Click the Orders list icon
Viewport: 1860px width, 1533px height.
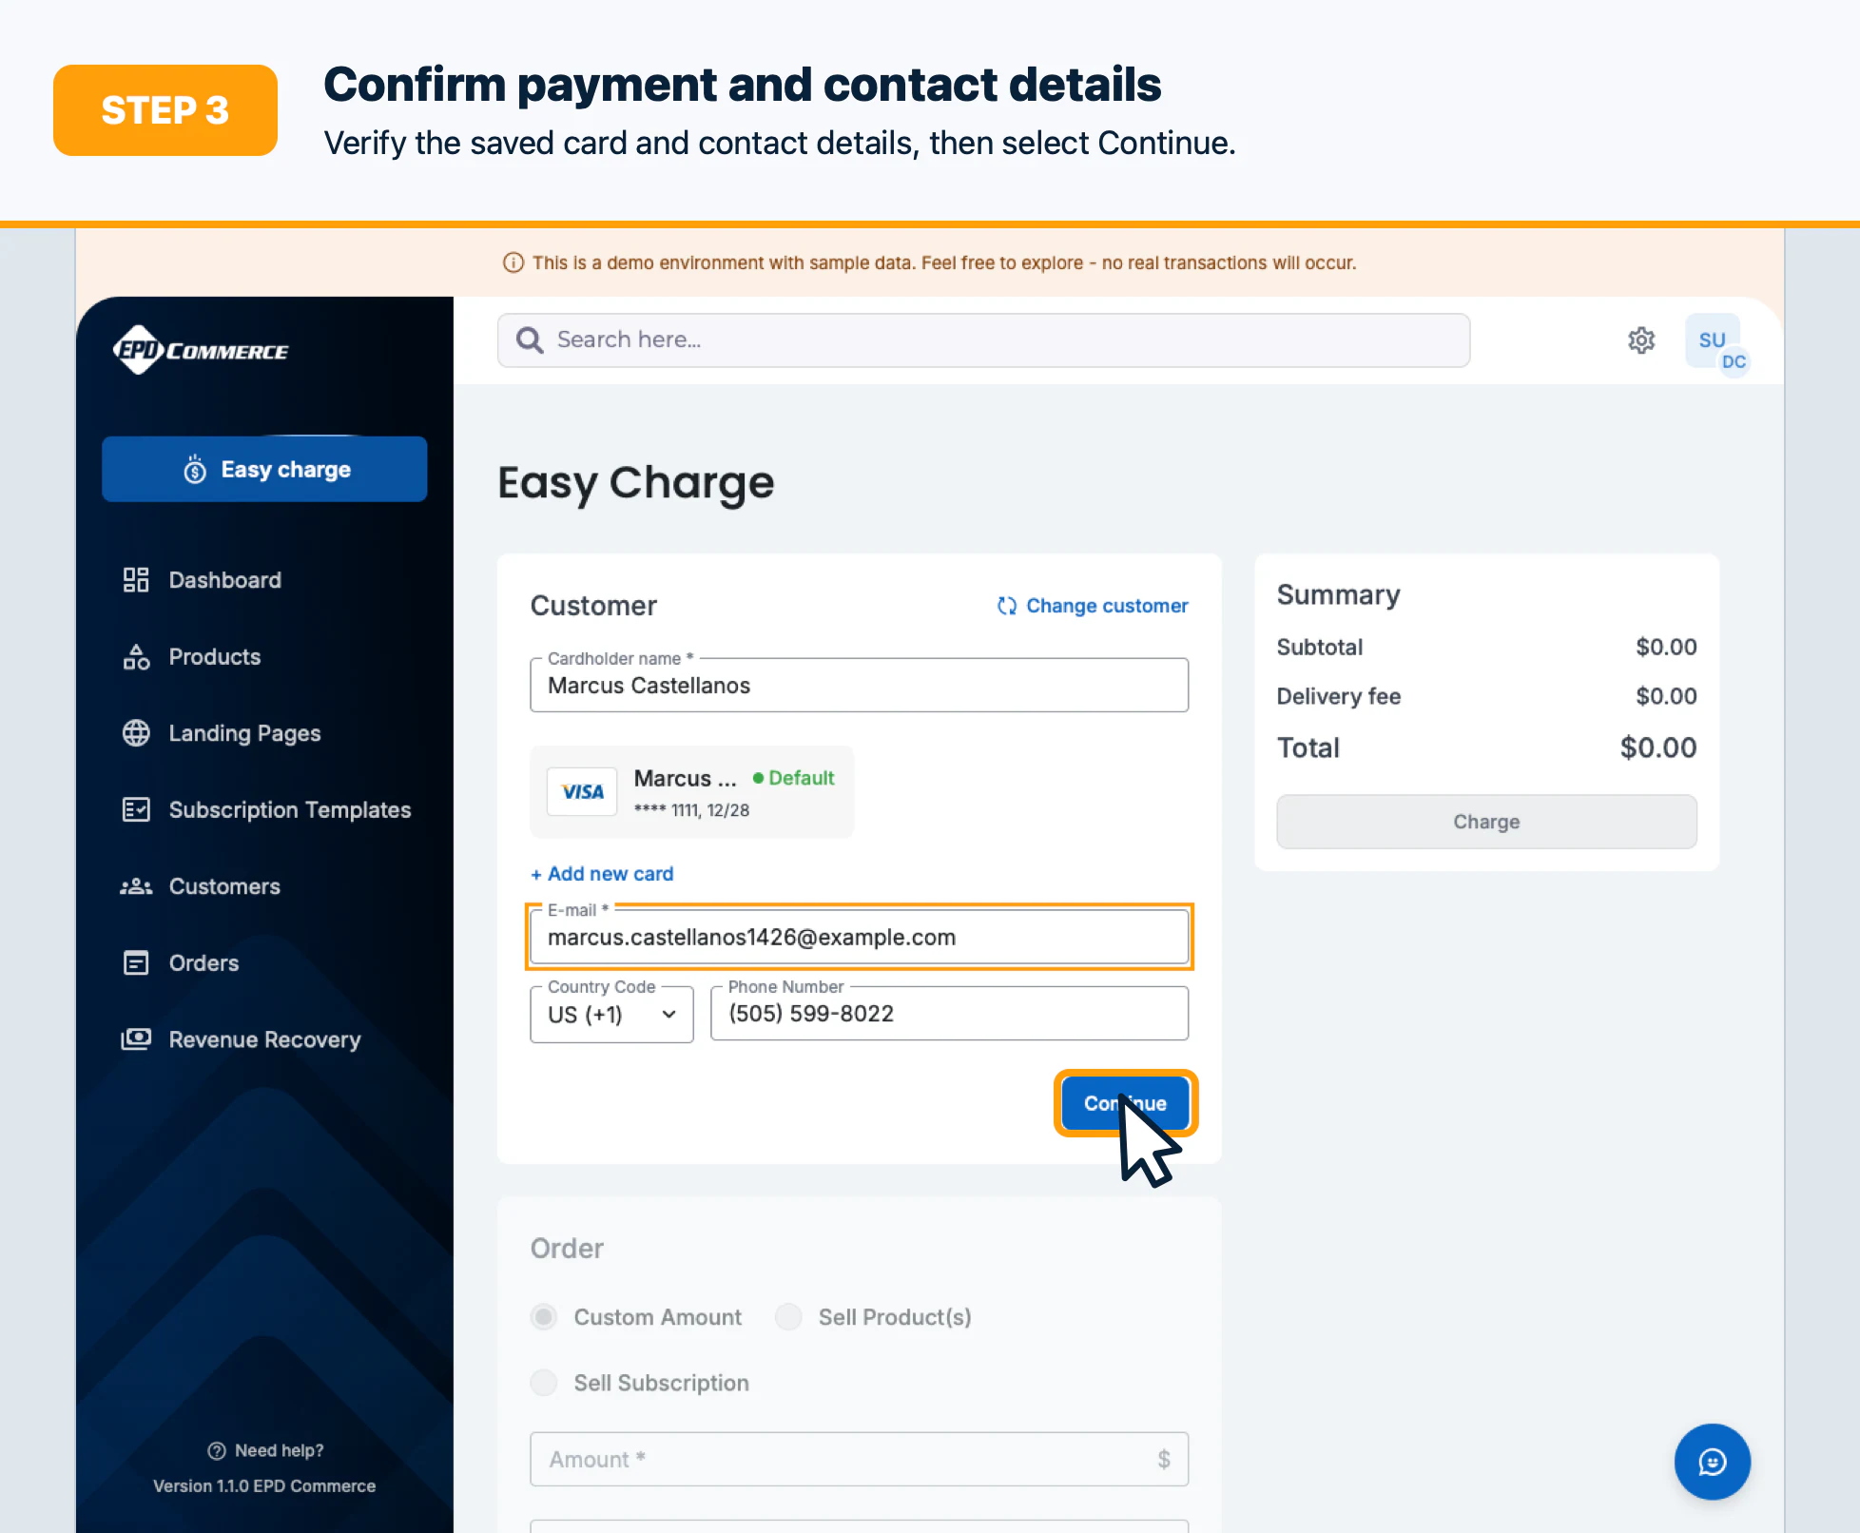click(136, 963)
